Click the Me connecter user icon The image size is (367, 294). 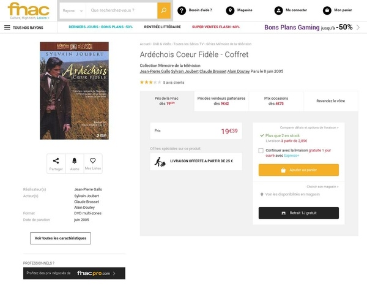pyautogui.click(x=280, y=10)
